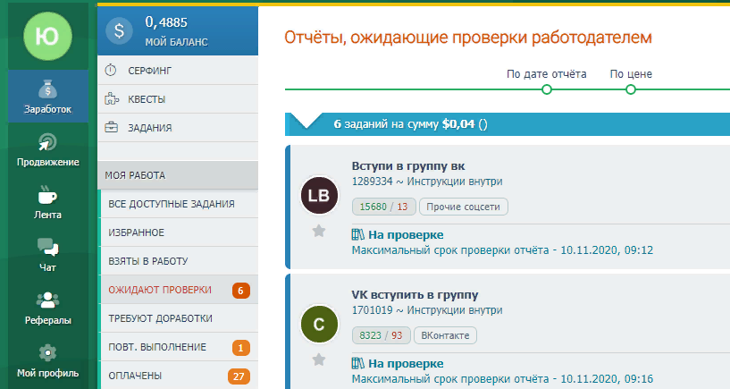
Task: Select the По цене sort point
Action: pos(631,89)
